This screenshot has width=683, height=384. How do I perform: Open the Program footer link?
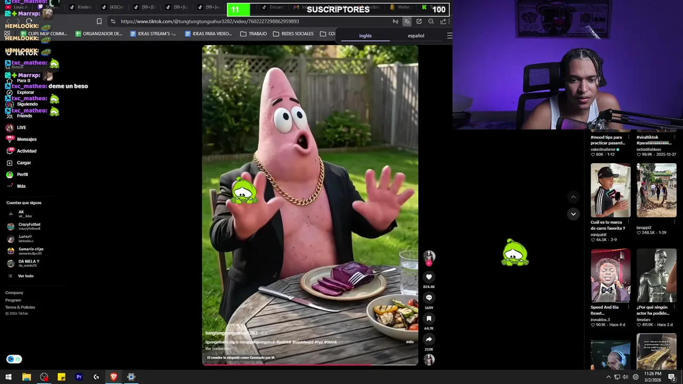[x=13, y=300]
